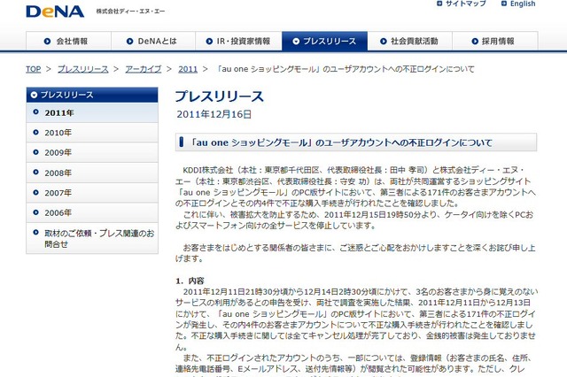
Task: Click the icon beside English
Action: coord(504,4)
